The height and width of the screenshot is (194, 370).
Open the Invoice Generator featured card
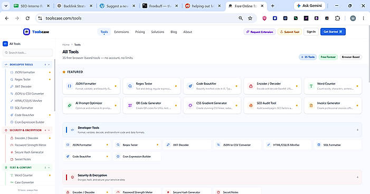333,105
